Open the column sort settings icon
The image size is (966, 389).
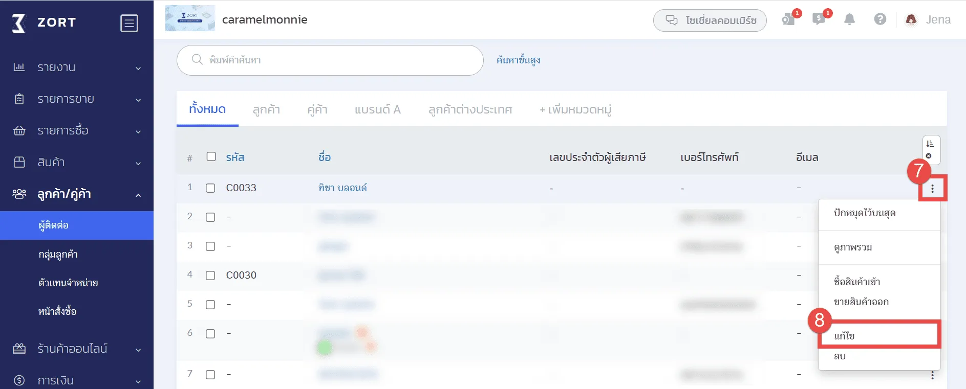pos(931,149)
